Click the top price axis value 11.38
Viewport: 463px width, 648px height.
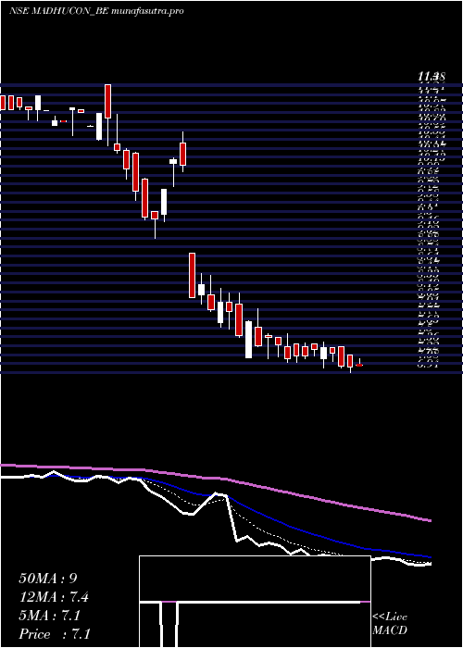click(x=431, y=77)
